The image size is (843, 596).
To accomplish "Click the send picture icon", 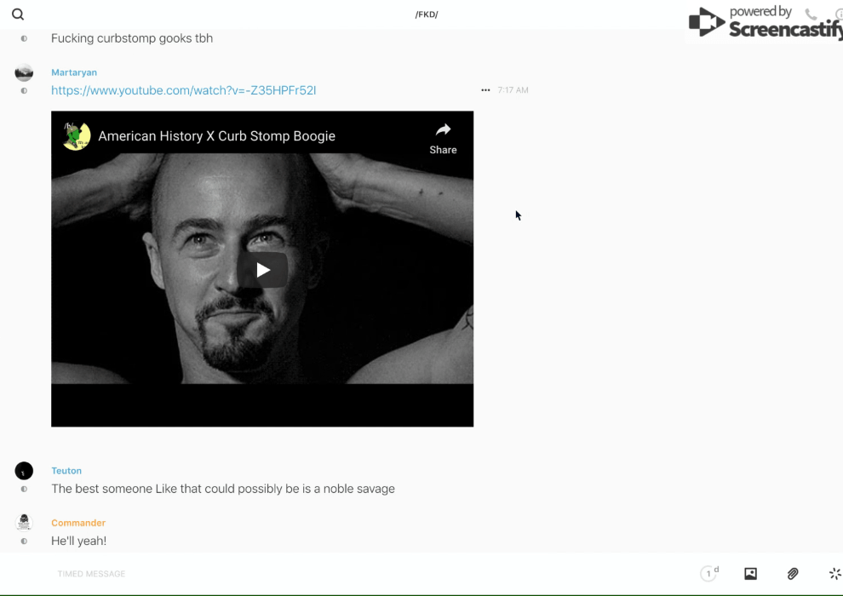I will (750, 574).
